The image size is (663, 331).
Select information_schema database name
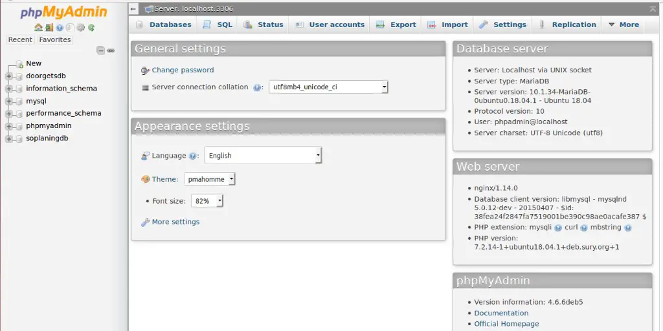[x=62, y=89]
